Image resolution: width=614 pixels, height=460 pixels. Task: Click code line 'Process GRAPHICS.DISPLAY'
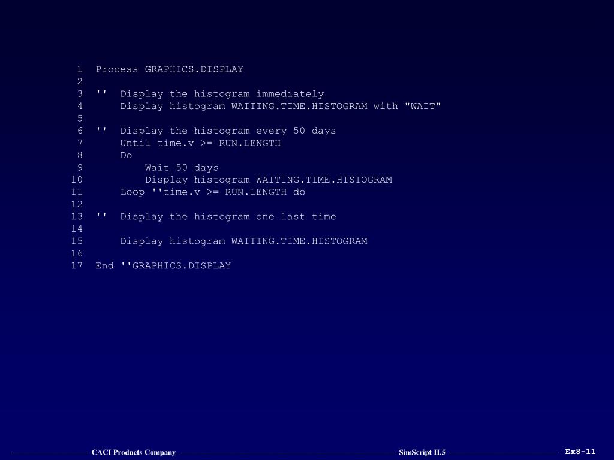tap(169, 69)
